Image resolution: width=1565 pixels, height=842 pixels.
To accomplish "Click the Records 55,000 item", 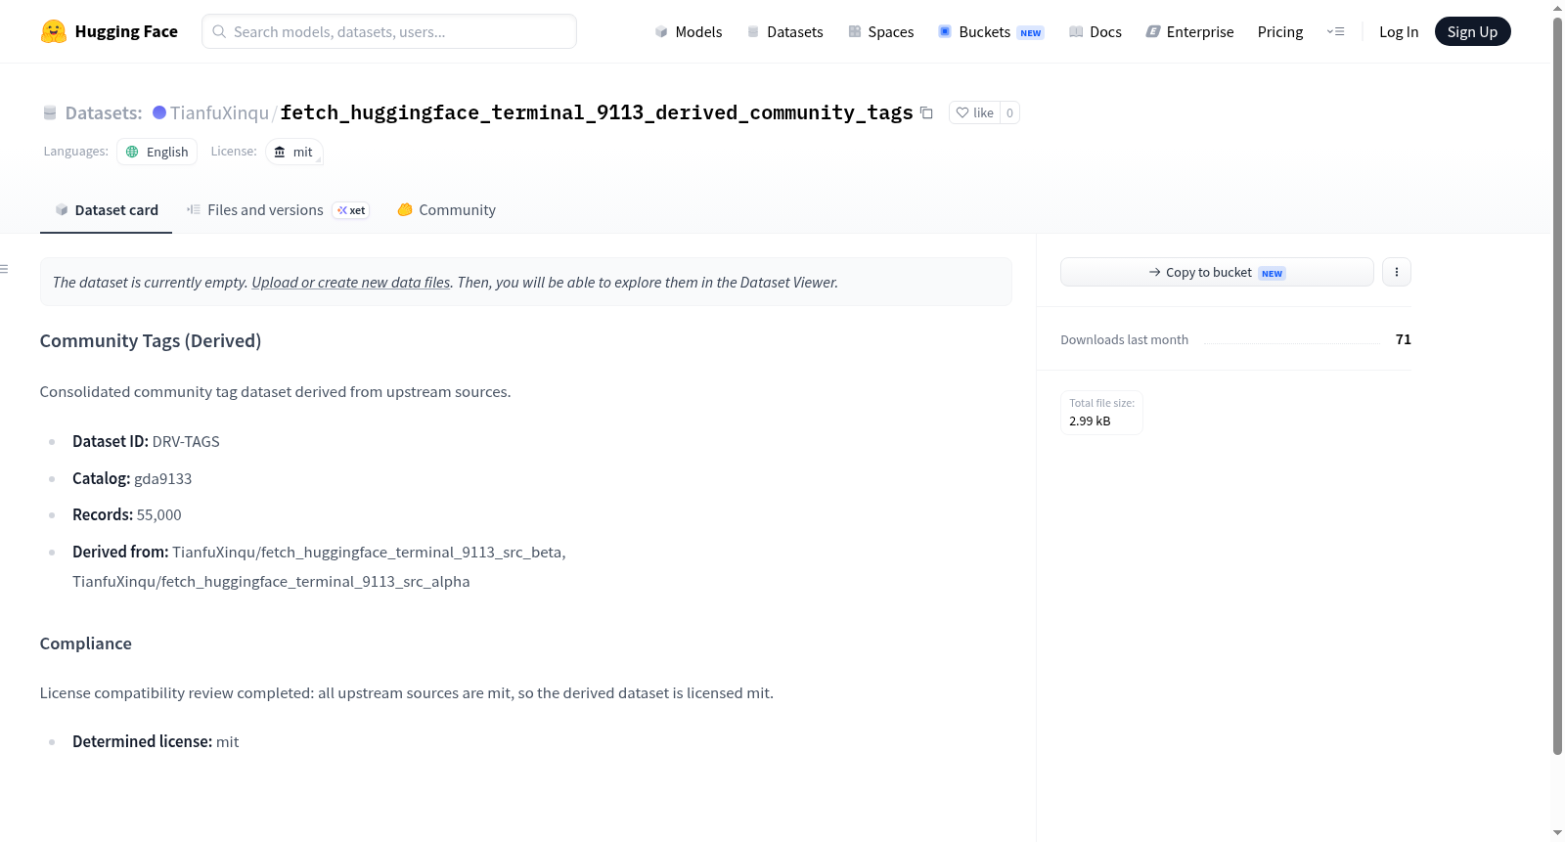I will coord(127,515).
